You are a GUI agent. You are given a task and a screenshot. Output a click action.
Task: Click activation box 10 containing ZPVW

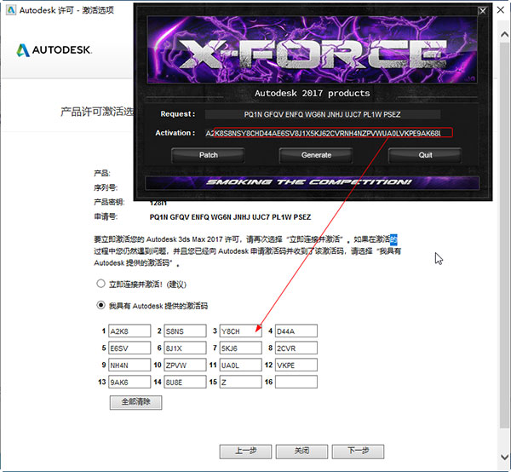(x=185, y=365)
